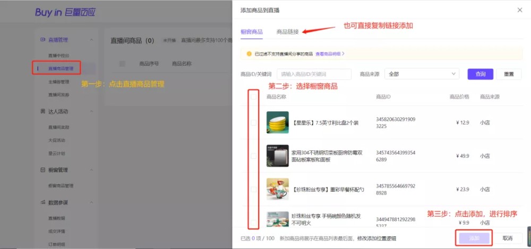Viewport: 531px width, 249px height.
Task: Click the 商品序号 column header behind the dialog
Action: tap(149, 64)
